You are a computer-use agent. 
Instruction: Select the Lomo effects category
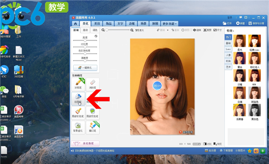[x=228, y=49]
